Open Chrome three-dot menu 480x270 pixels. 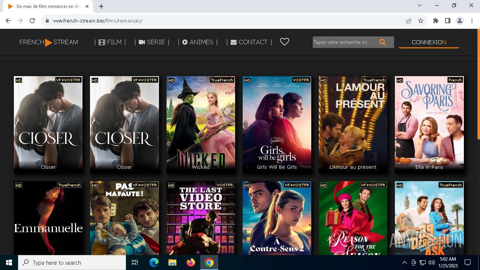(x=471, y=21)
